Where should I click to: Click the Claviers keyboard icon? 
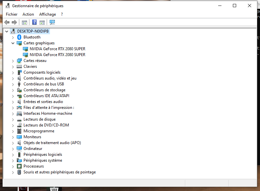19,66
